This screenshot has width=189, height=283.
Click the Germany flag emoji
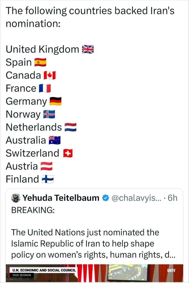coord(55,101)
